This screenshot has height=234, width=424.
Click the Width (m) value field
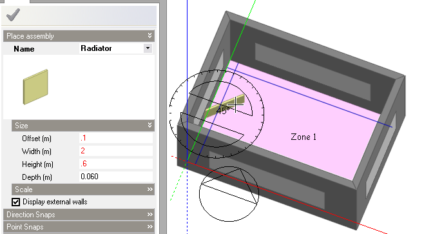pos(116,151)
